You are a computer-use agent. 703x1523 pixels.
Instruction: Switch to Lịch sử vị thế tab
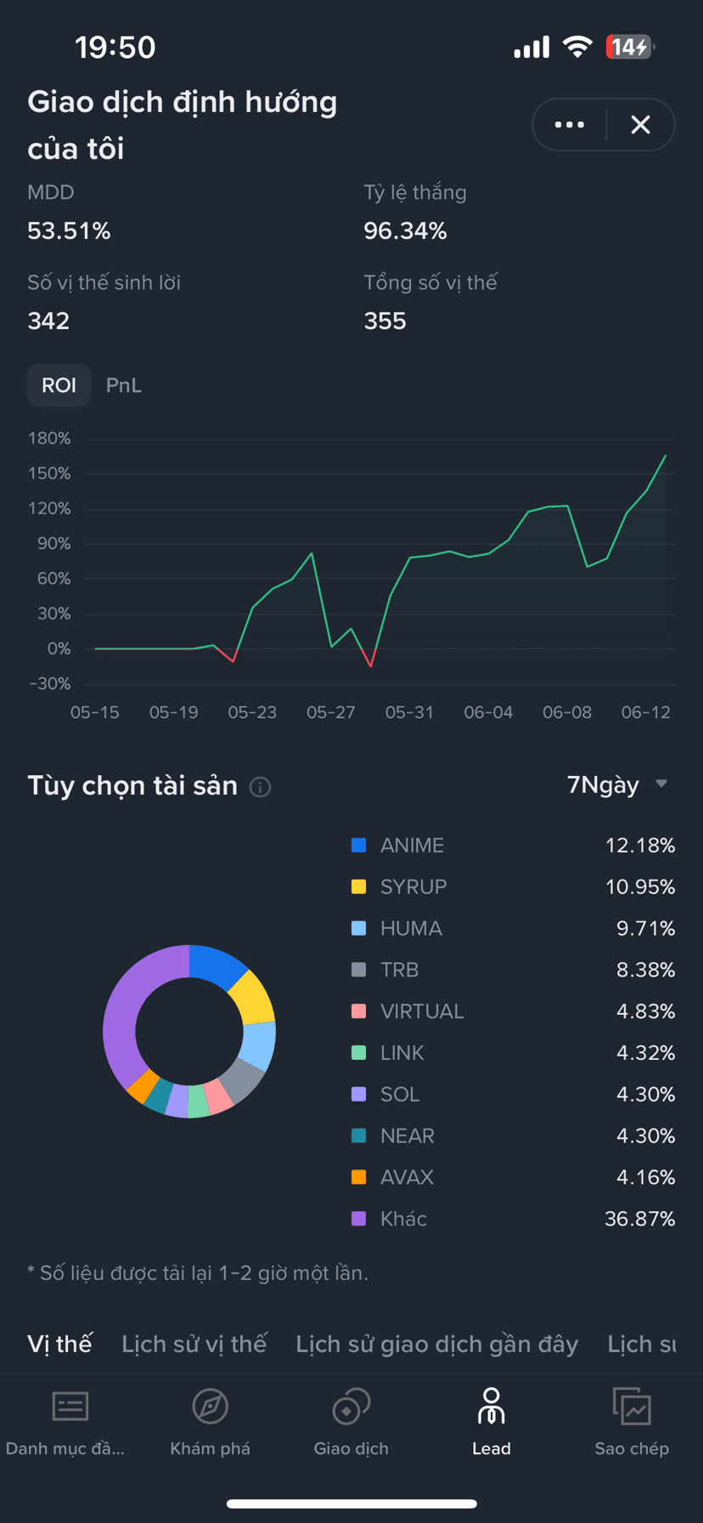point(194,1344)
